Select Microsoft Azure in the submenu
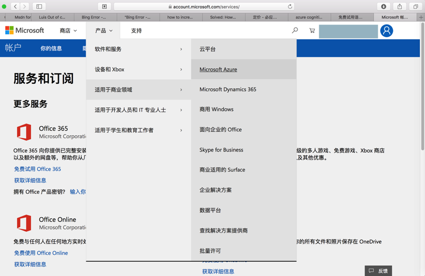 244,70
